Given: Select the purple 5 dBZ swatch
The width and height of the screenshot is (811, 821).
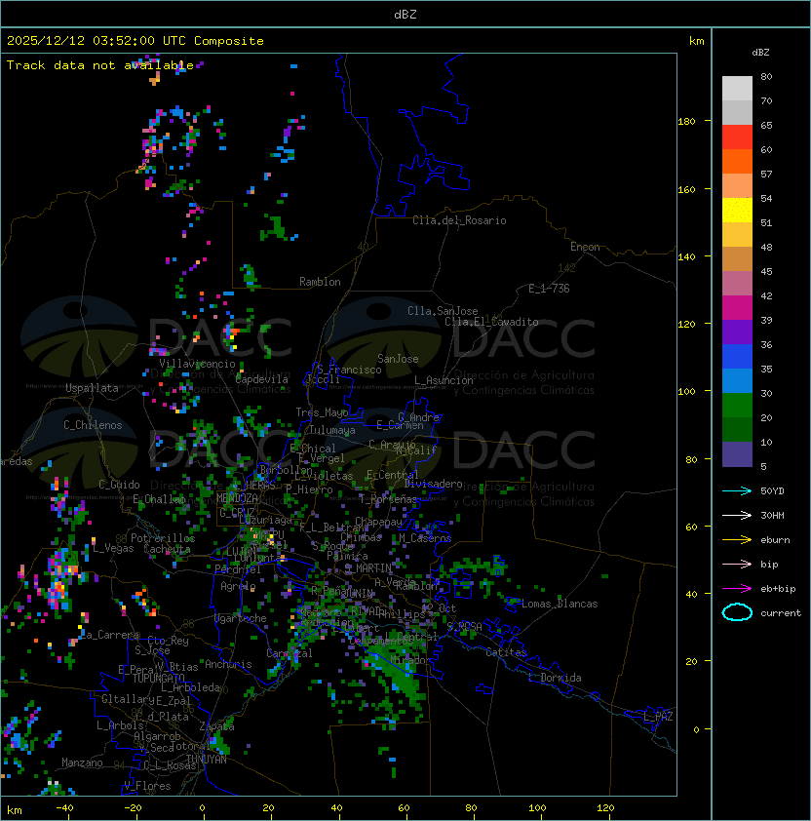Looking at the screenshot, I should pyautogui.click(x=737, y=453).
